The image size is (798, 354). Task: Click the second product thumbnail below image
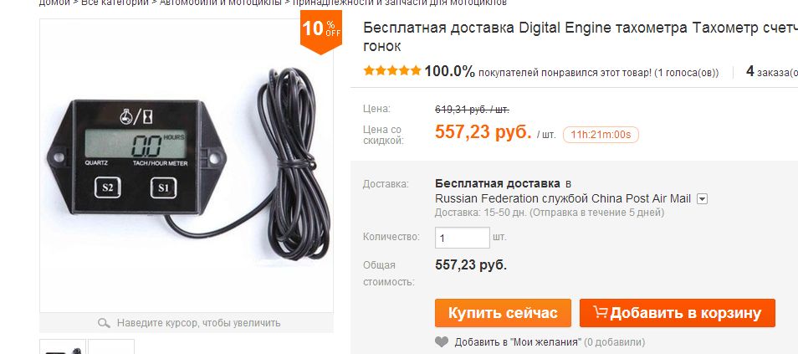111,346
